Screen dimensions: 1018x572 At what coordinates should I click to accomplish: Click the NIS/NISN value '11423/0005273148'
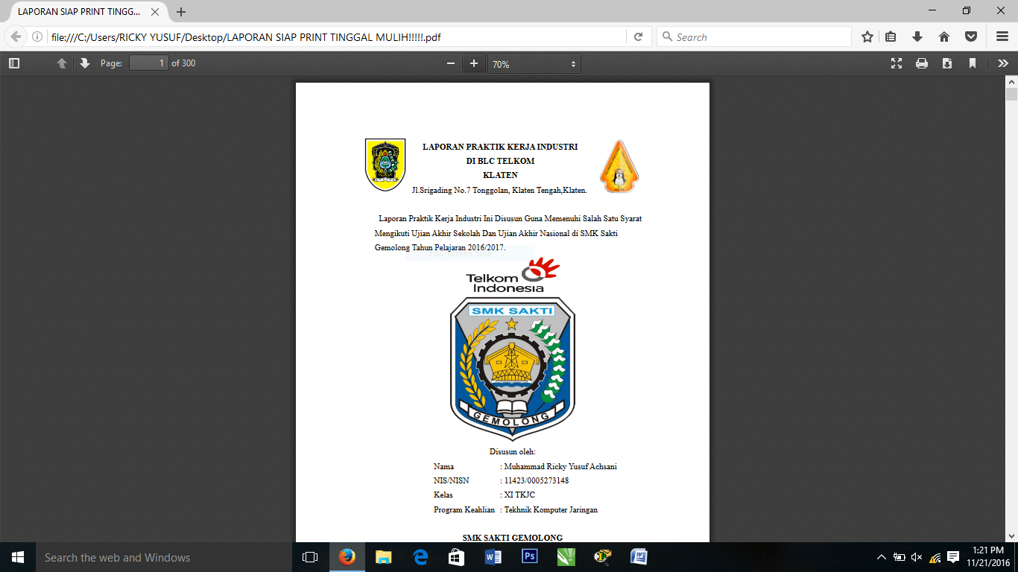click(537, 481)
